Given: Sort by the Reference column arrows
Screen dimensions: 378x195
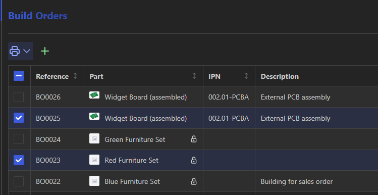Looking at the screenshot, I should [x=75, y=76].
